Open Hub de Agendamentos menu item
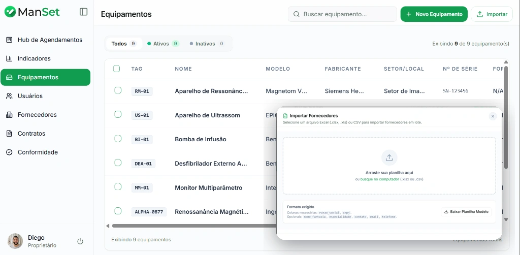 point(45,40)
